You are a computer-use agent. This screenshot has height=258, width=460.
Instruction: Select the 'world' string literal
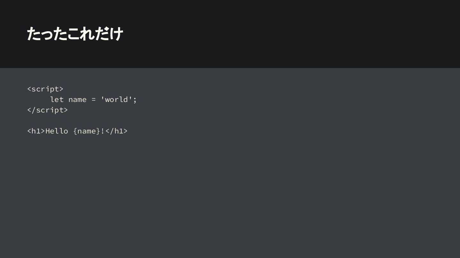pyautogui.click(x=117, y=99)
